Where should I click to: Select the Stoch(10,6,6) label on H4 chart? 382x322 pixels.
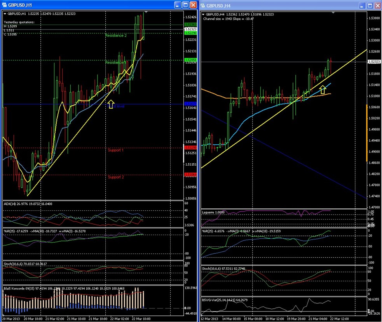point(211,268)
